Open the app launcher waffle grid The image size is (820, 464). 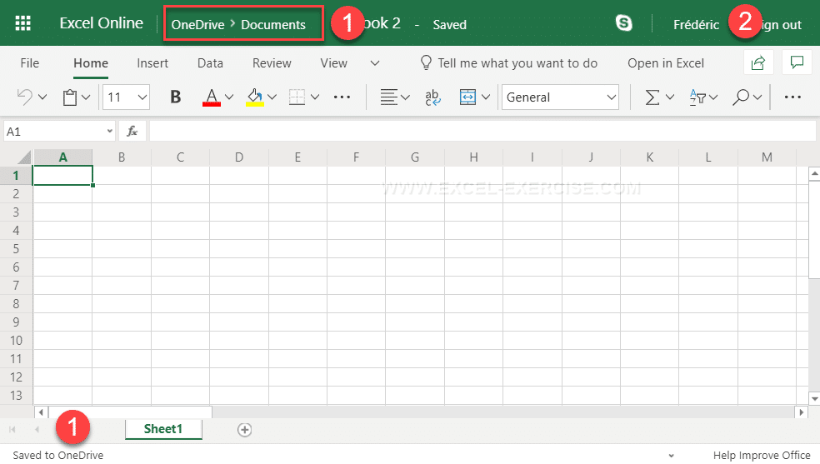pyautogui.click(x=23, y=23)
